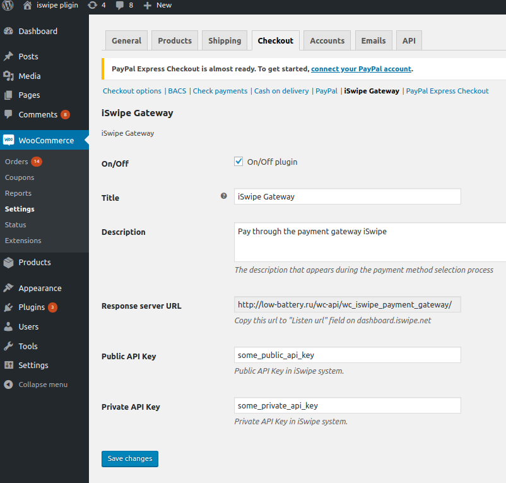Click the Appearance paintbrush icon

(8, 288)
